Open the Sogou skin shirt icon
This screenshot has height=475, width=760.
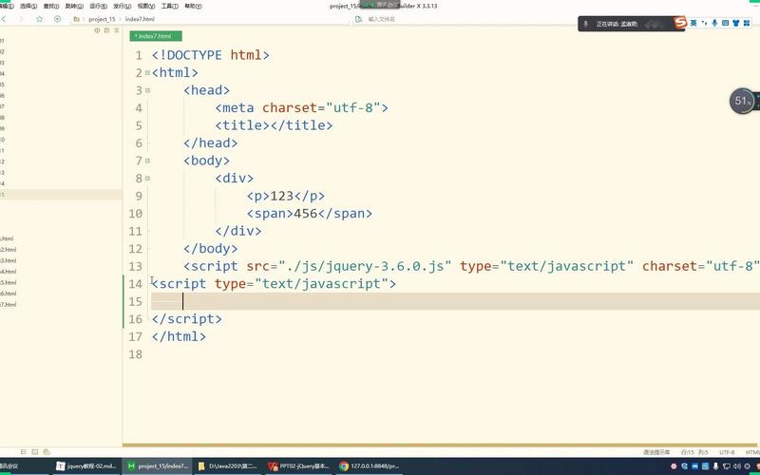[x=735, y=23]
